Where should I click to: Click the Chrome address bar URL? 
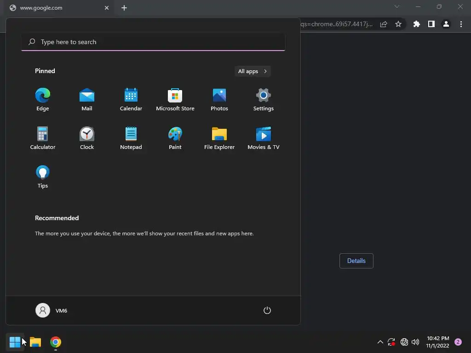[336, 24]
